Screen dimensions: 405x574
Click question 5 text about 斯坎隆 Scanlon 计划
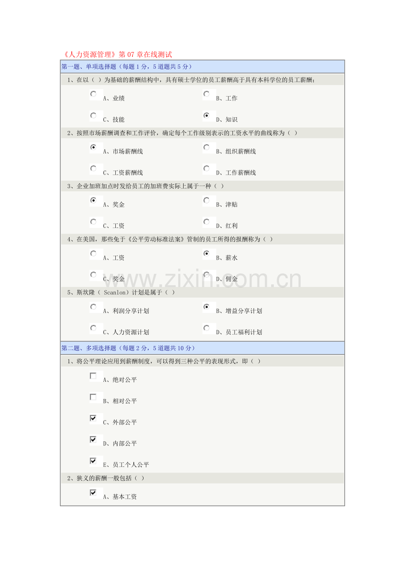121,293
